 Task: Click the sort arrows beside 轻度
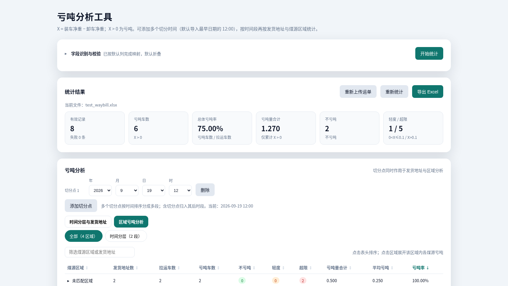(284, 268)
